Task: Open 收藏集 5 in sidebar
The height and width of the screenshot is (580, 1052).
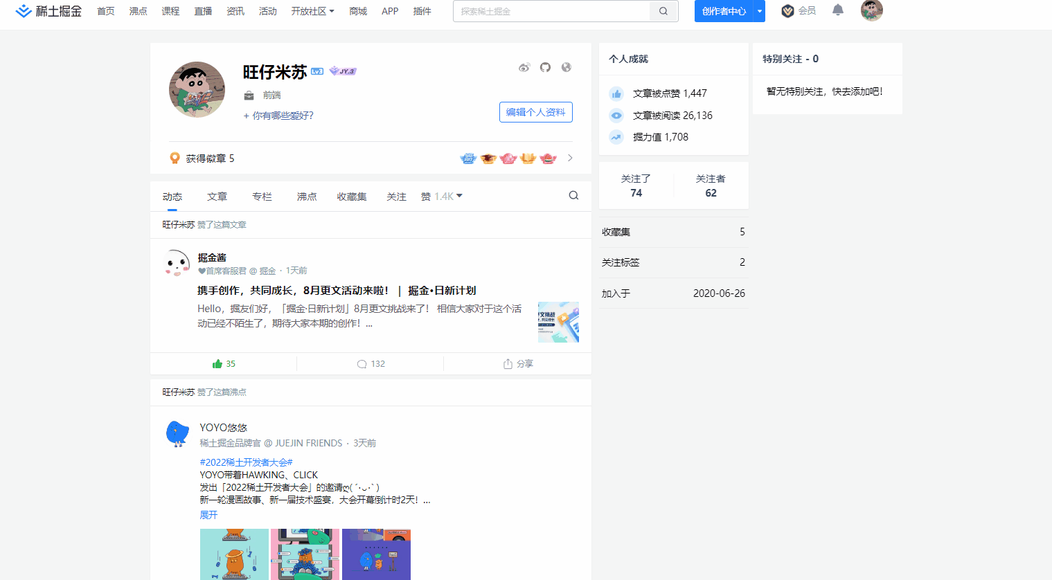Action: [673, 232]
